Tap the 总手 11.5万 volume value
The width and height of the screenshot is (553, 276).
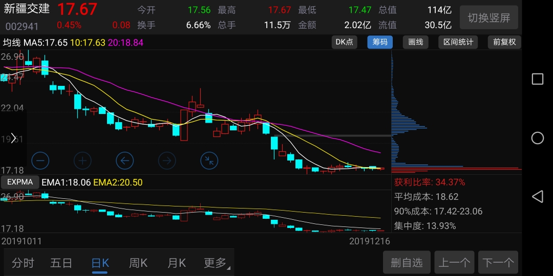277,25
